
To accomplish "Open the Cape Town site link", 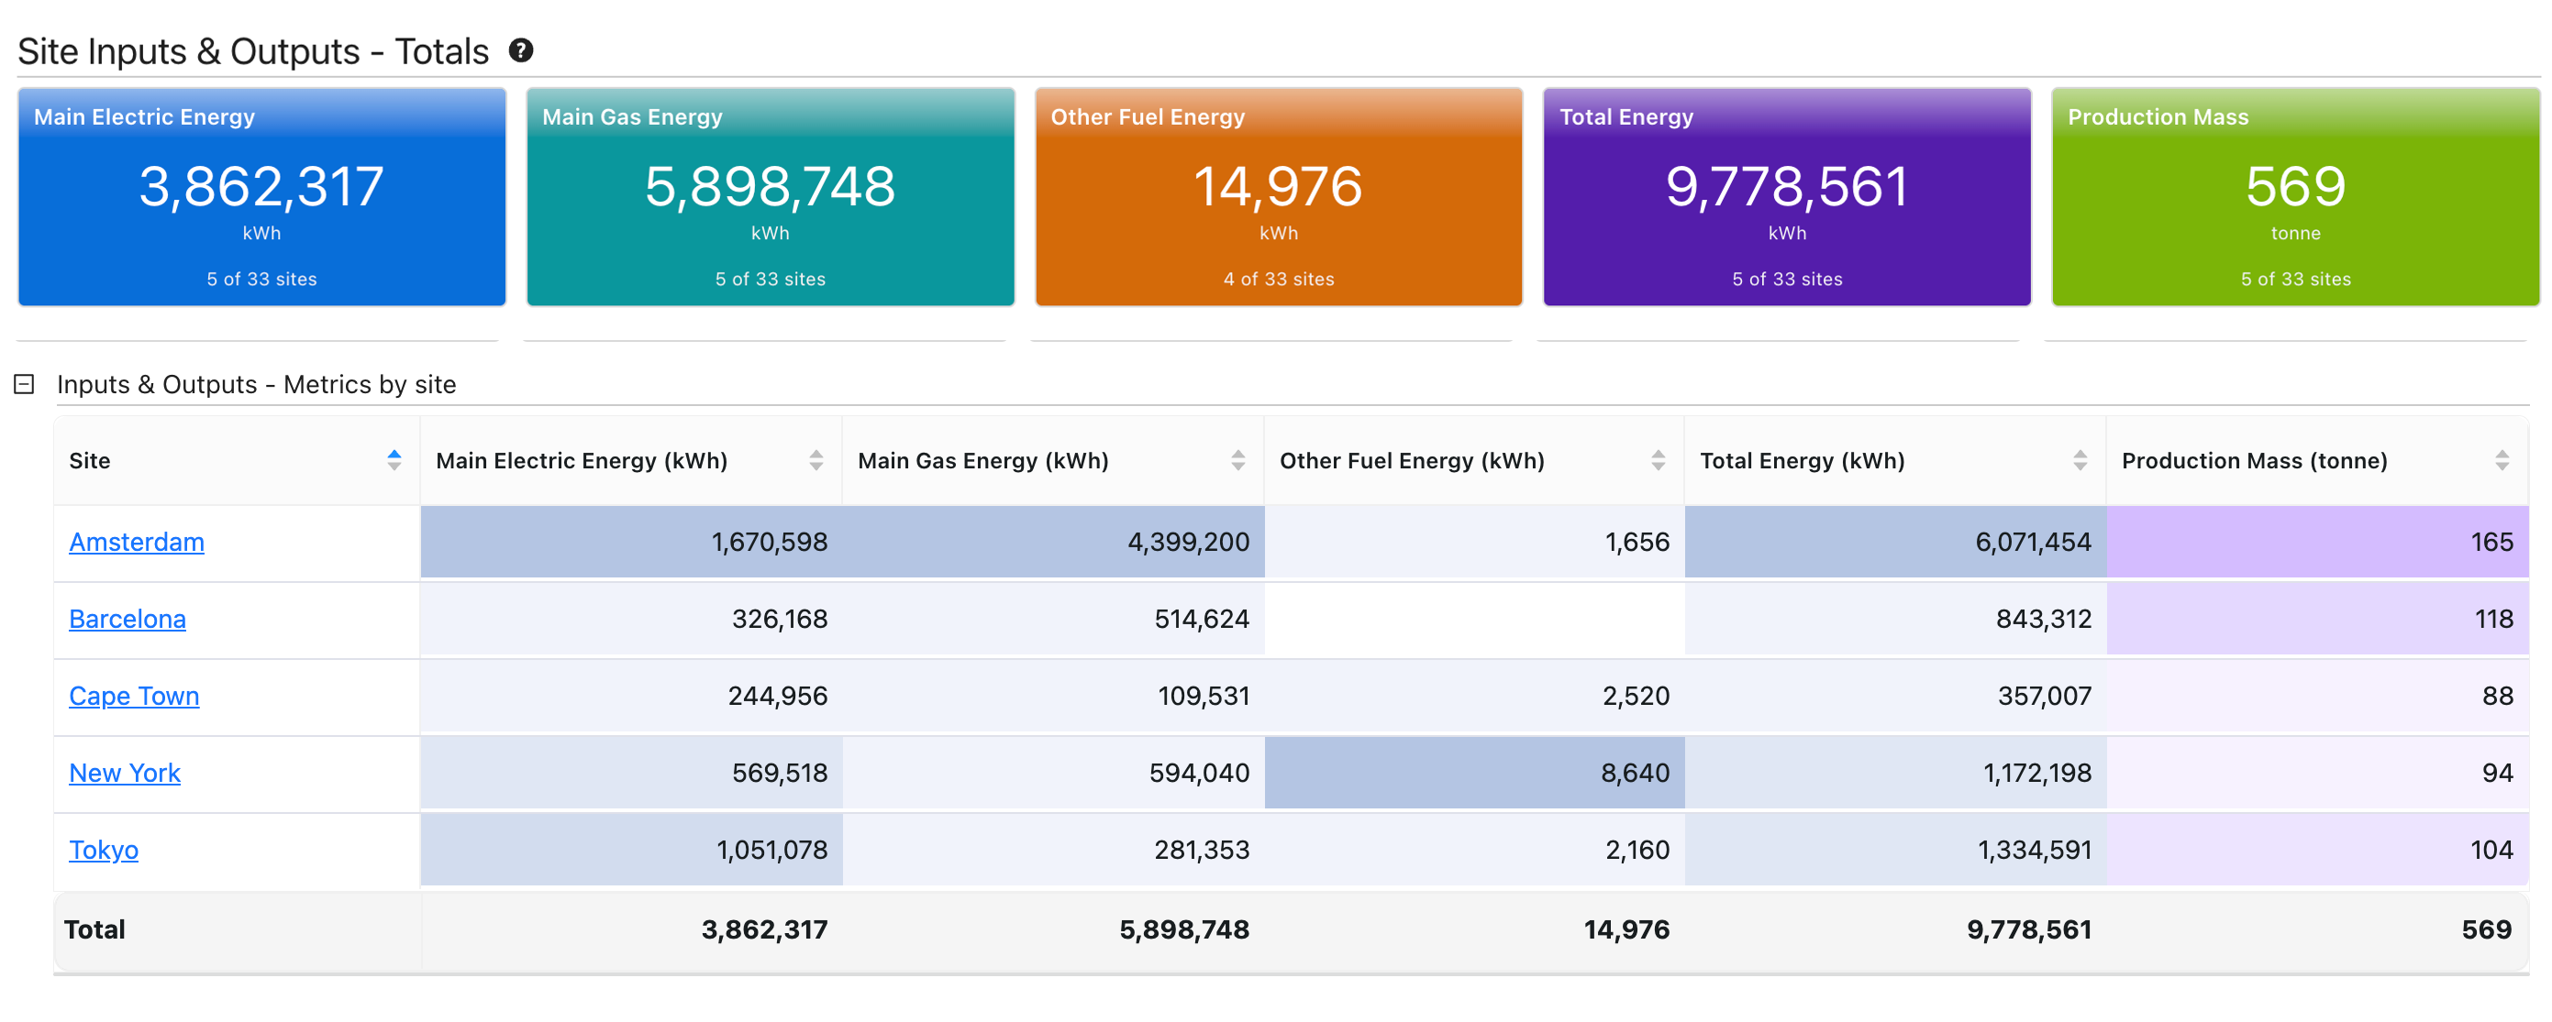I will point(134,697).
